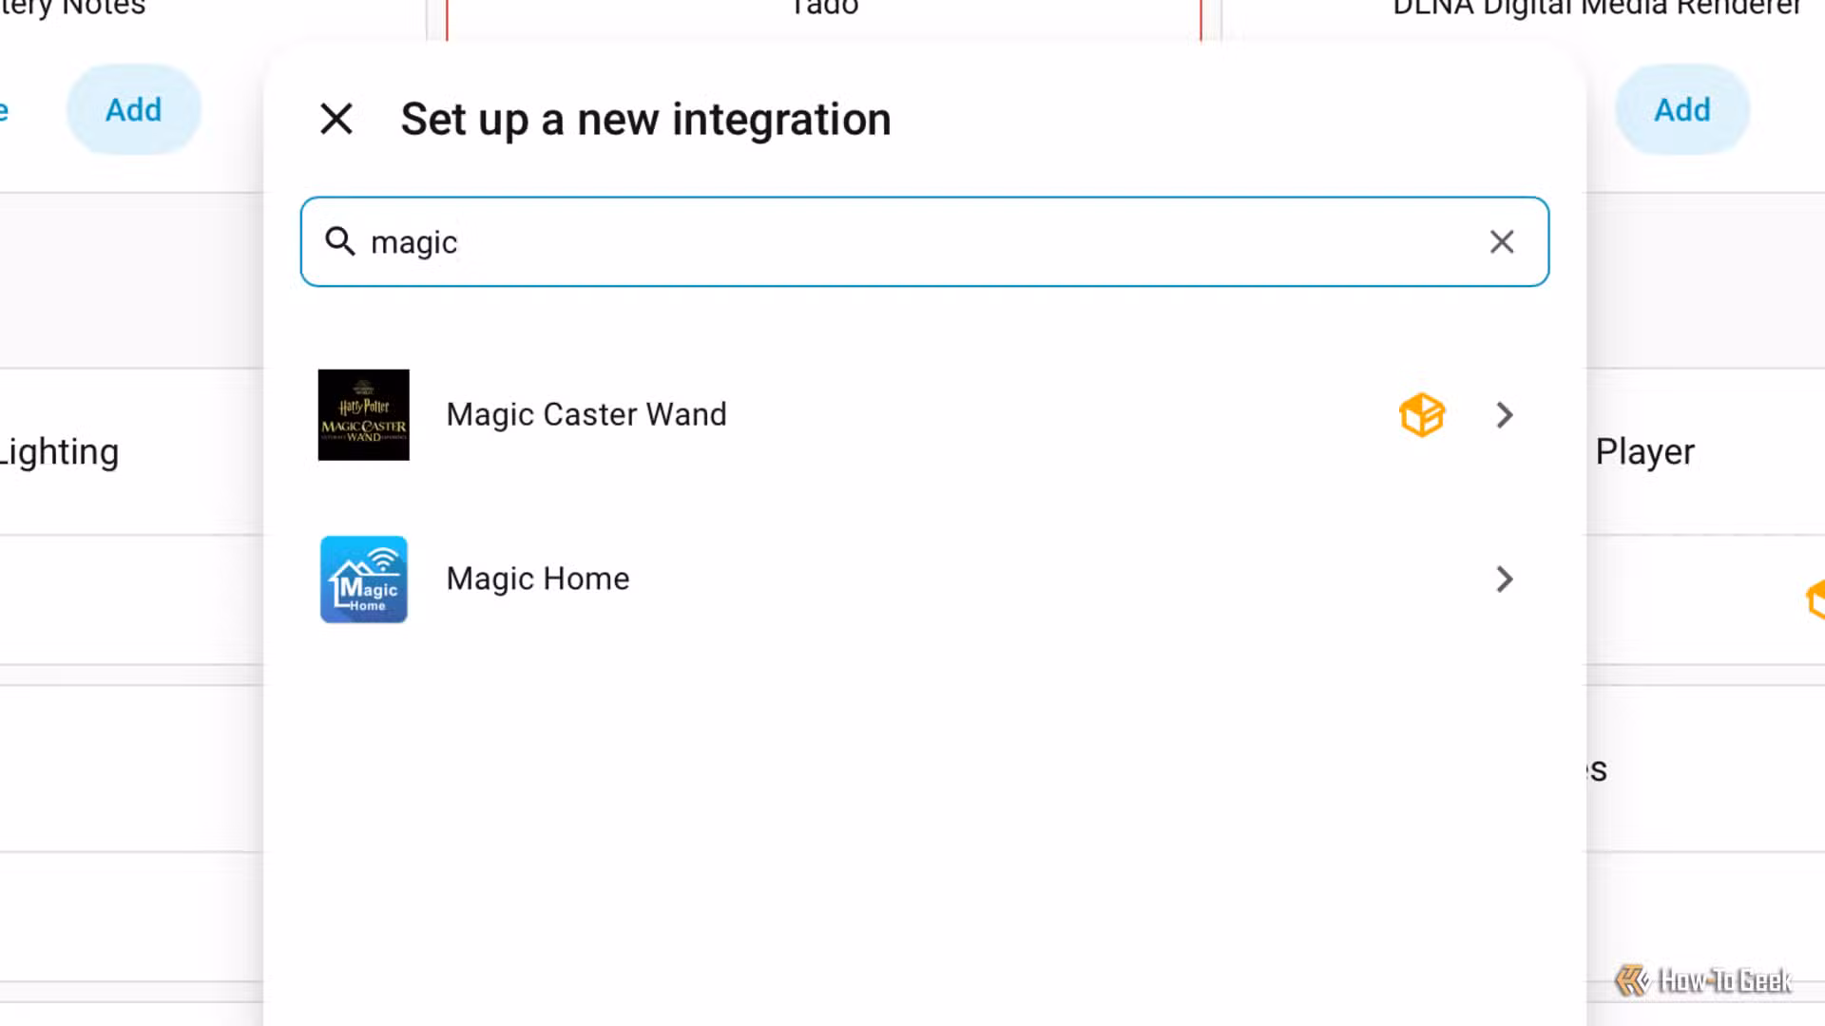
Task: Click the partially visible orange icon at right edge
Action: [1815, 599]
